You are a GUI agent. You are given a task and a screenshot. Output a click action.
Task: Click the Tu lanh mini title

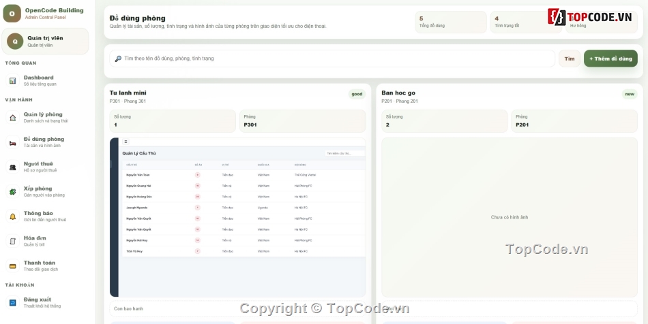pos(128,93)
